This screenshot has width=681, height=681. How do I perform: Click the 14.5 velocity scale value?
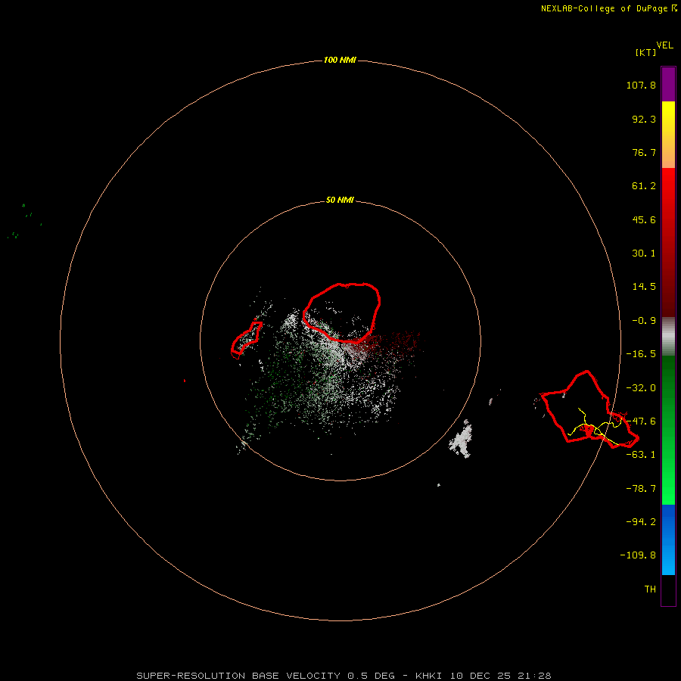(644, 287)
